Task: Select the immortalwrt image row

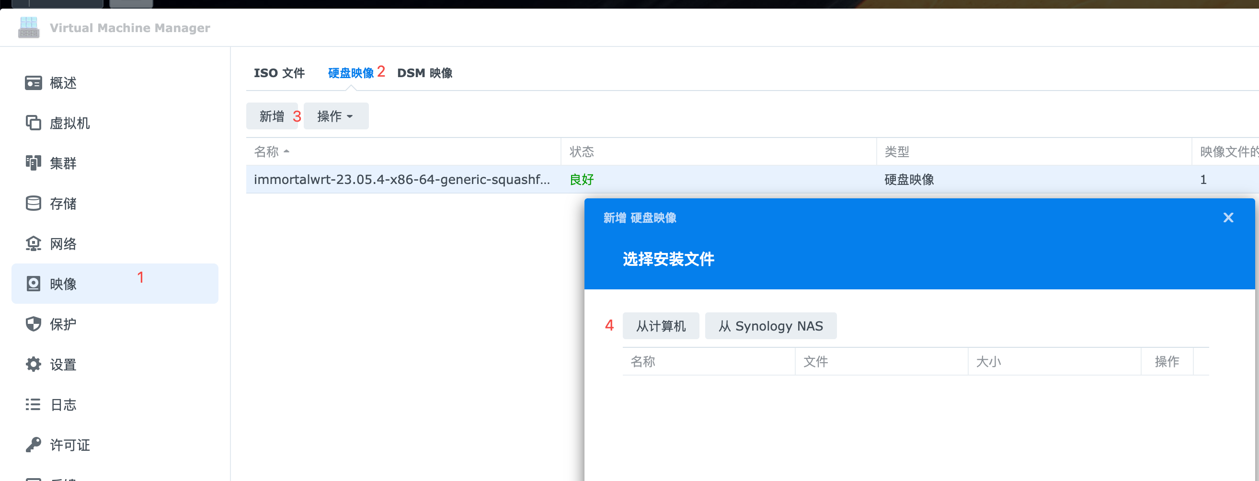Action: coord(752,179)
